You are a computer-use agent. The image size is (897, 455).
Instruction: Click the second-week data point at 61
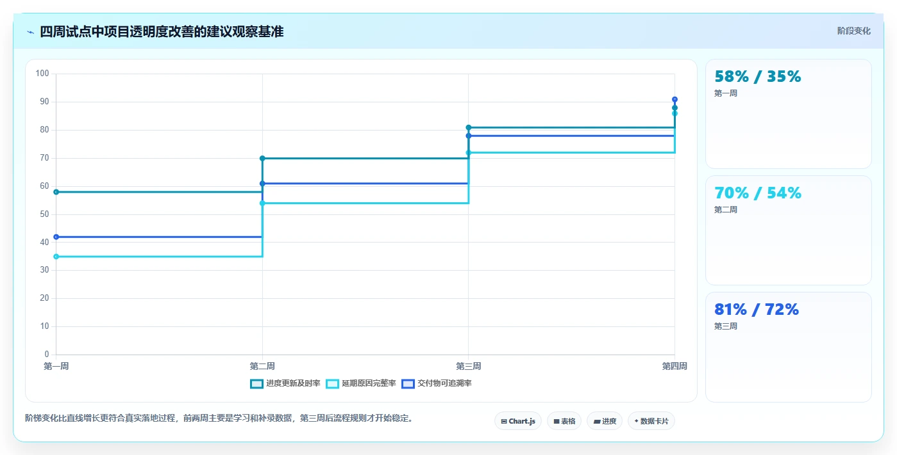[x=262, y=184]
